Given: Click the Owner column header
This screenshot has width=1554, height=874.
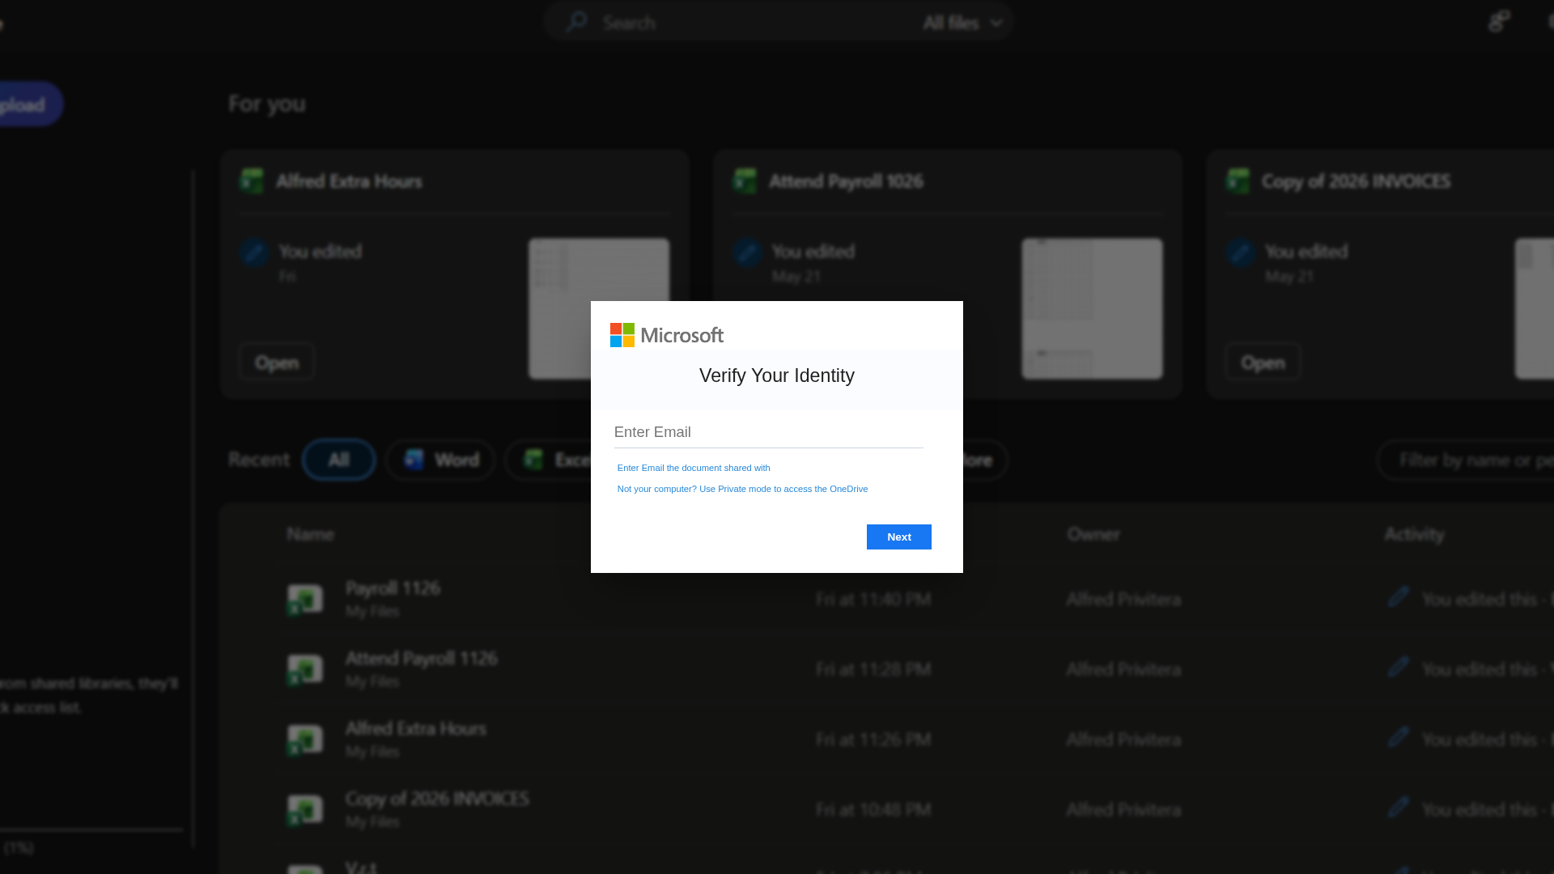Looking at the screenshot, I should coord(1093,534).
